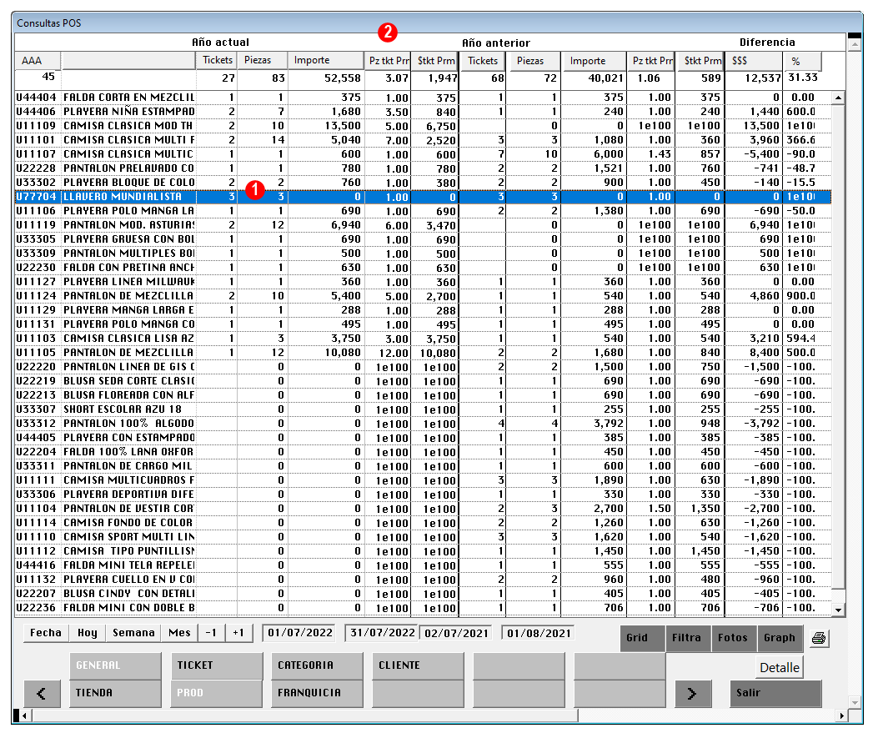Select the TIENDA report tab
Image resolution: width=873 pixels, height=733 pixels.
tap(115, 694)
